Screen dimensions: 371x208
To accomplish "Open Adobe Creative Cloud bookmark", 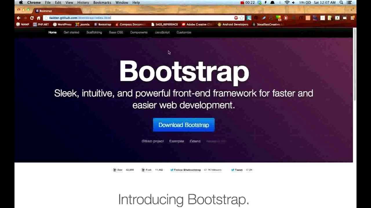I will coord(197,25).
